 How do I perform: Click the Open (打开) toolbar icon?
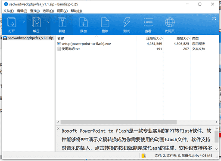pos(12,23)
